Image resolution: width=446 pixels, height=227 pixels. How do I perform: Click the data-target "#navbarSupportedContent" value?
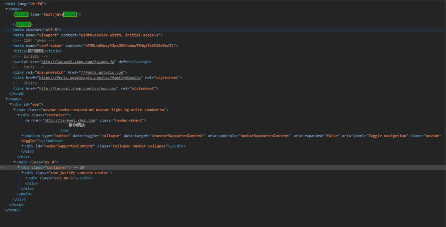tap(178, 136)
